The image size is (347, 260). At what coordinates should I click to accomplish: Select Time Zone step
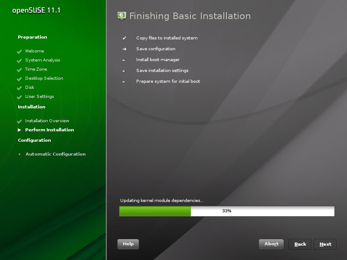36,69
